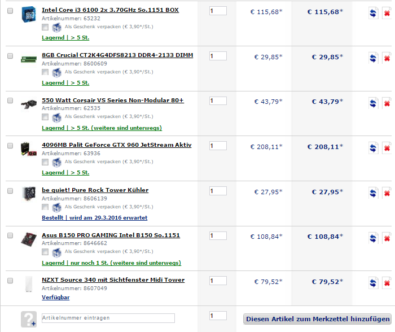
Task: Remove NZXT Source 340 with red X
Action: [387, 283]
